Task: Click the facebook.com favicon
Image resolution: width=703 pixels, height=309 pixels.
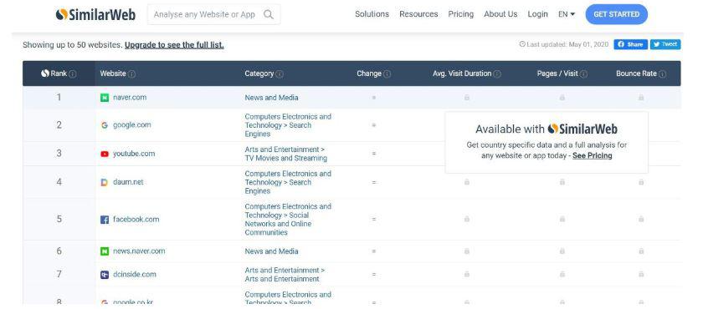Action: pos(105,220)
